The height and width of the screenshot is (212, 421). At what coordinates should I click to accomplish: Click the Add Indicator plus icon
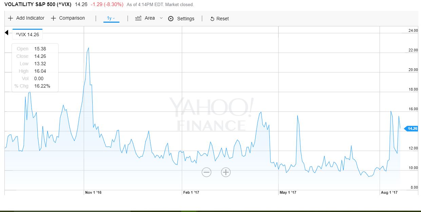click(x=11, y=18)
